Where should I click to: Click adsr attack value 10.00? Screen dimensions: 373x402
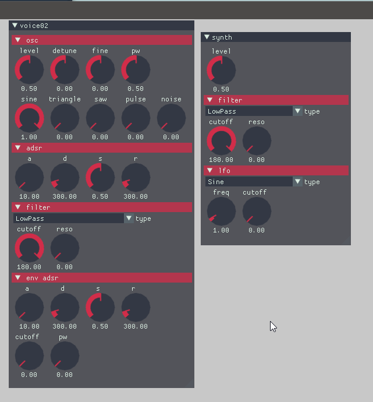(x=29, y=197)
